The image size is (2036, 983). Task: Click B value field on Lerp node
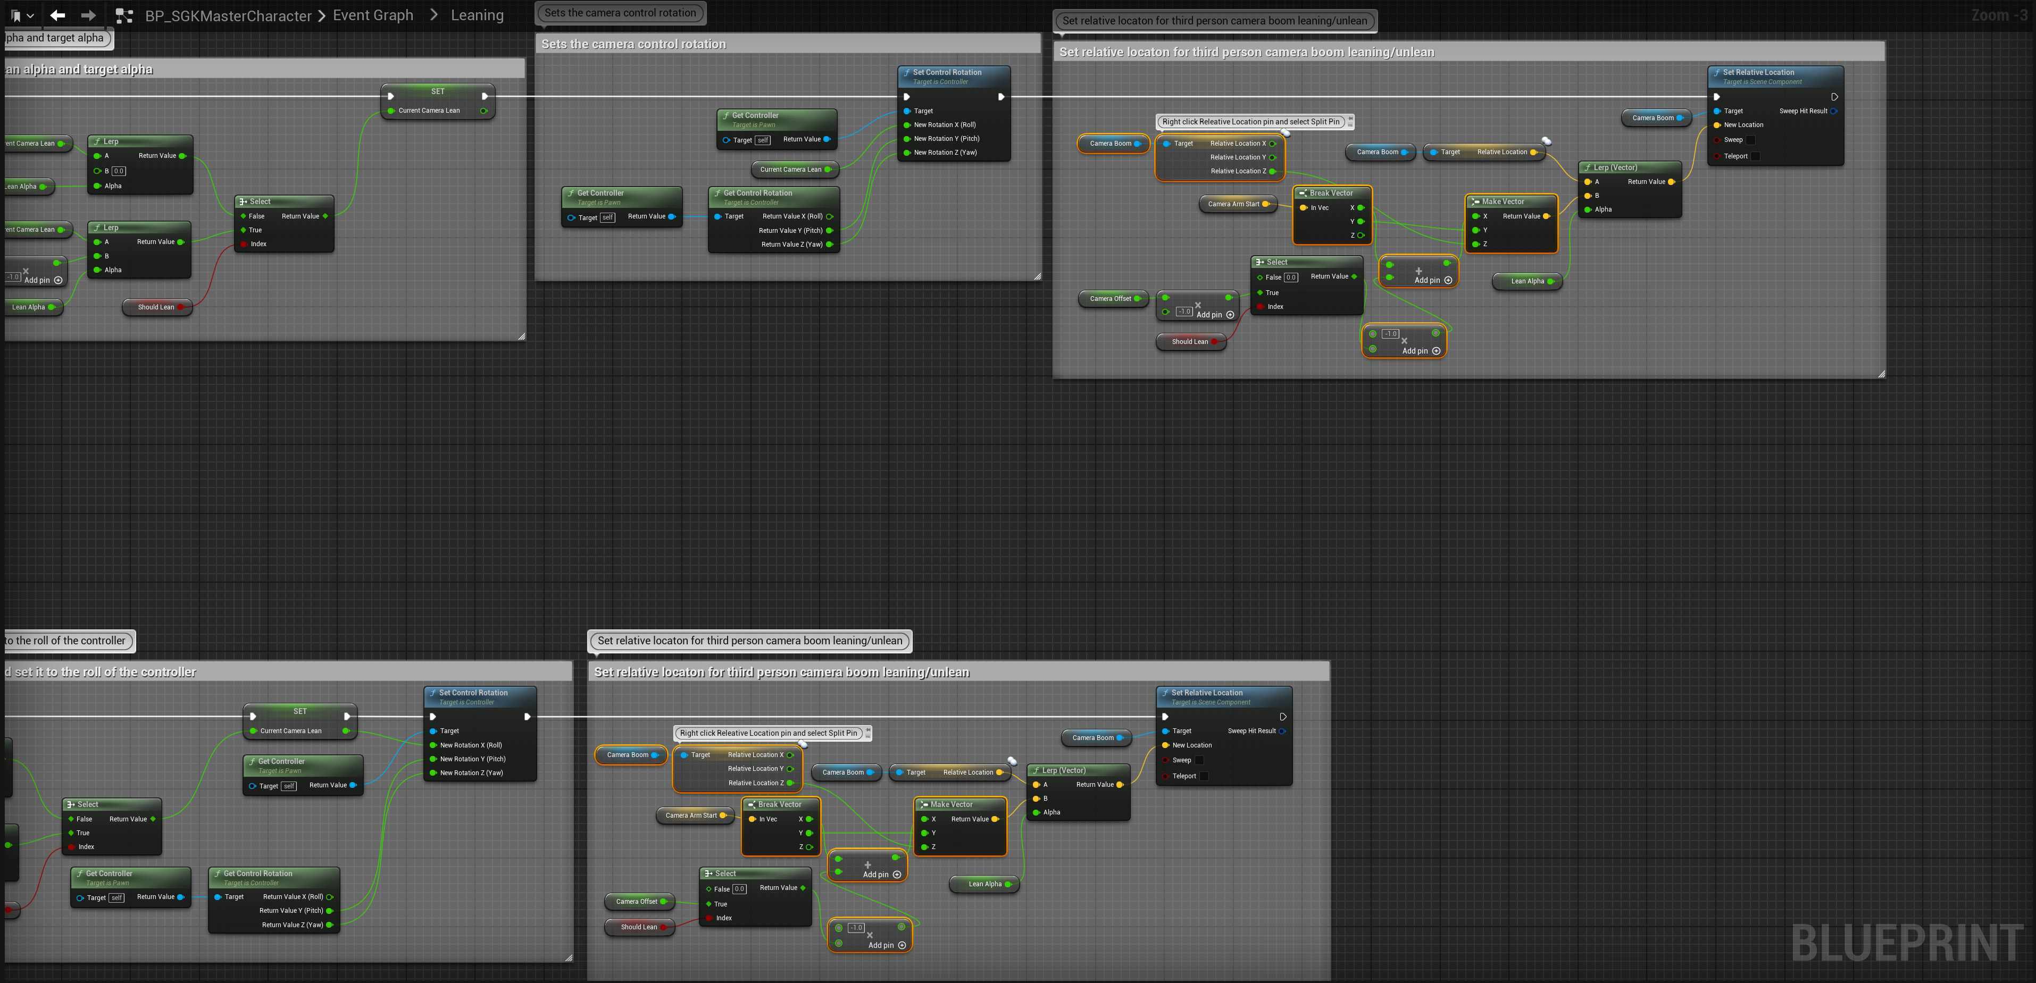[119, 171]
